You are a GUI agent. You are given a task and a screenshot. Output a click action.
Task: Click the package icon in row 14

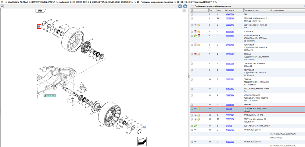pos(199,109)
